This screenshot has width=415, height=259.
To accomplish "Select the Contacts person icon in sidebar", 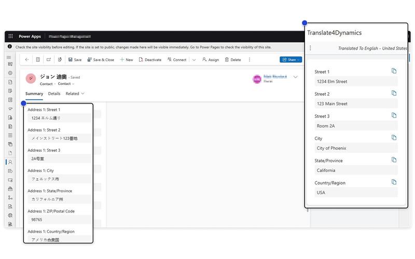I will [10, 162].
